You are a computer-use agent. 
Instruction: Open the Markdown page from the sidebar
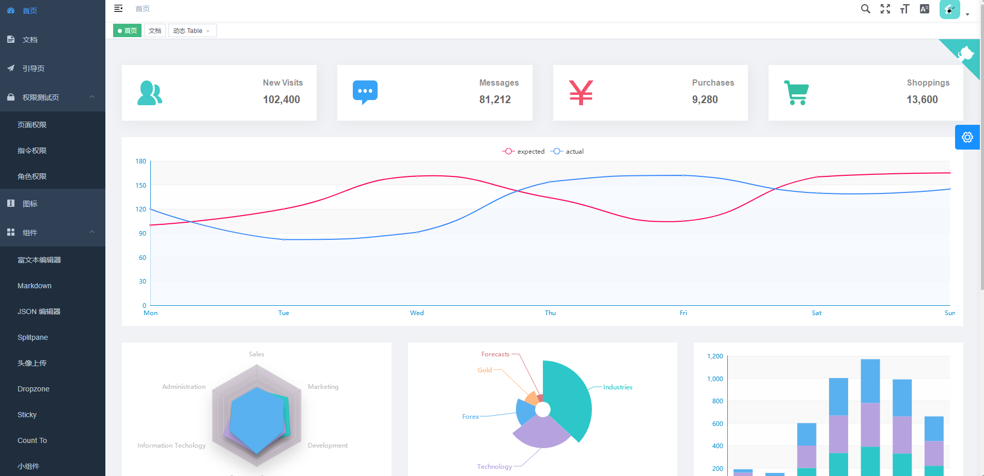click(34, 286)
